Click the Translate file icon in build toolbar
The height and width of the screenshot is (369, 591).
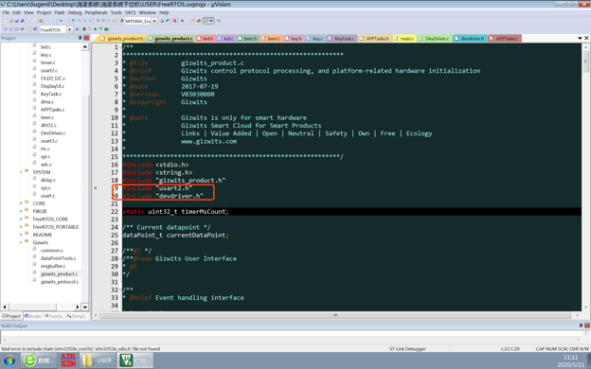[x=6, y=29]
